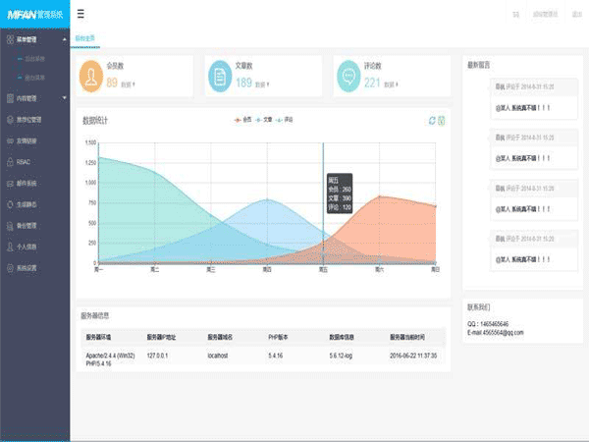589x442 pixels.
Task: Click the hamburger menu icon in the header
Action: (80, 14)
